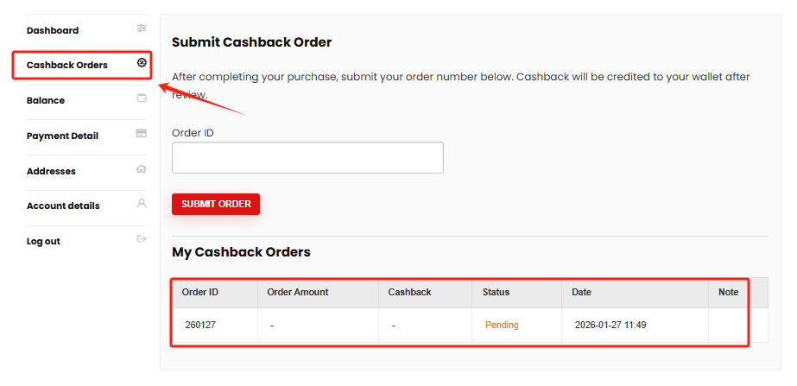Click the Order Amount column header
Viewport: 797px width, 386px height.
(298, 293)
